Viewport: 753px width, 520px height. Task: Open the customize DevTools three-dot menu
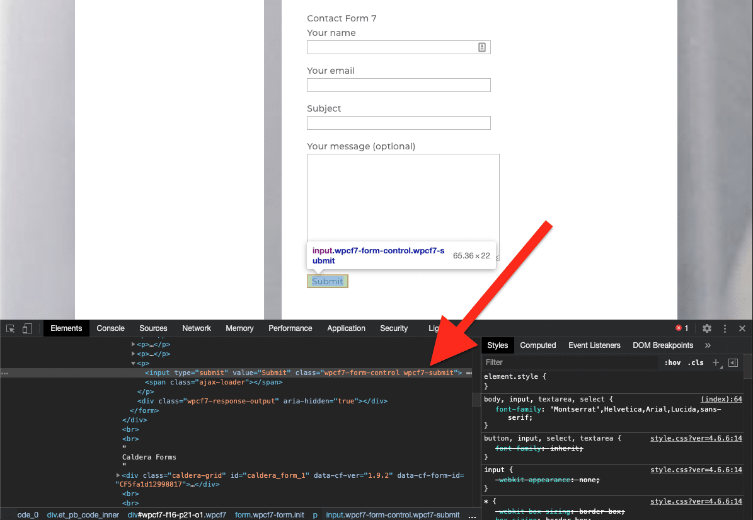(725, 328)
